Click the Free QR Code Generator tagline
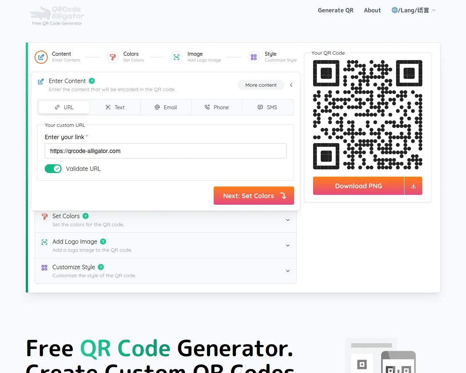Viewport: 466px width, 373px height. pyautogui.click(x=57, y=23)
